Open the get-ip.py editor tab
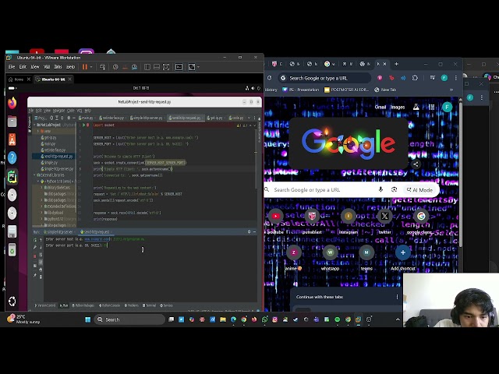499x374 pixels. coord(215,118)
